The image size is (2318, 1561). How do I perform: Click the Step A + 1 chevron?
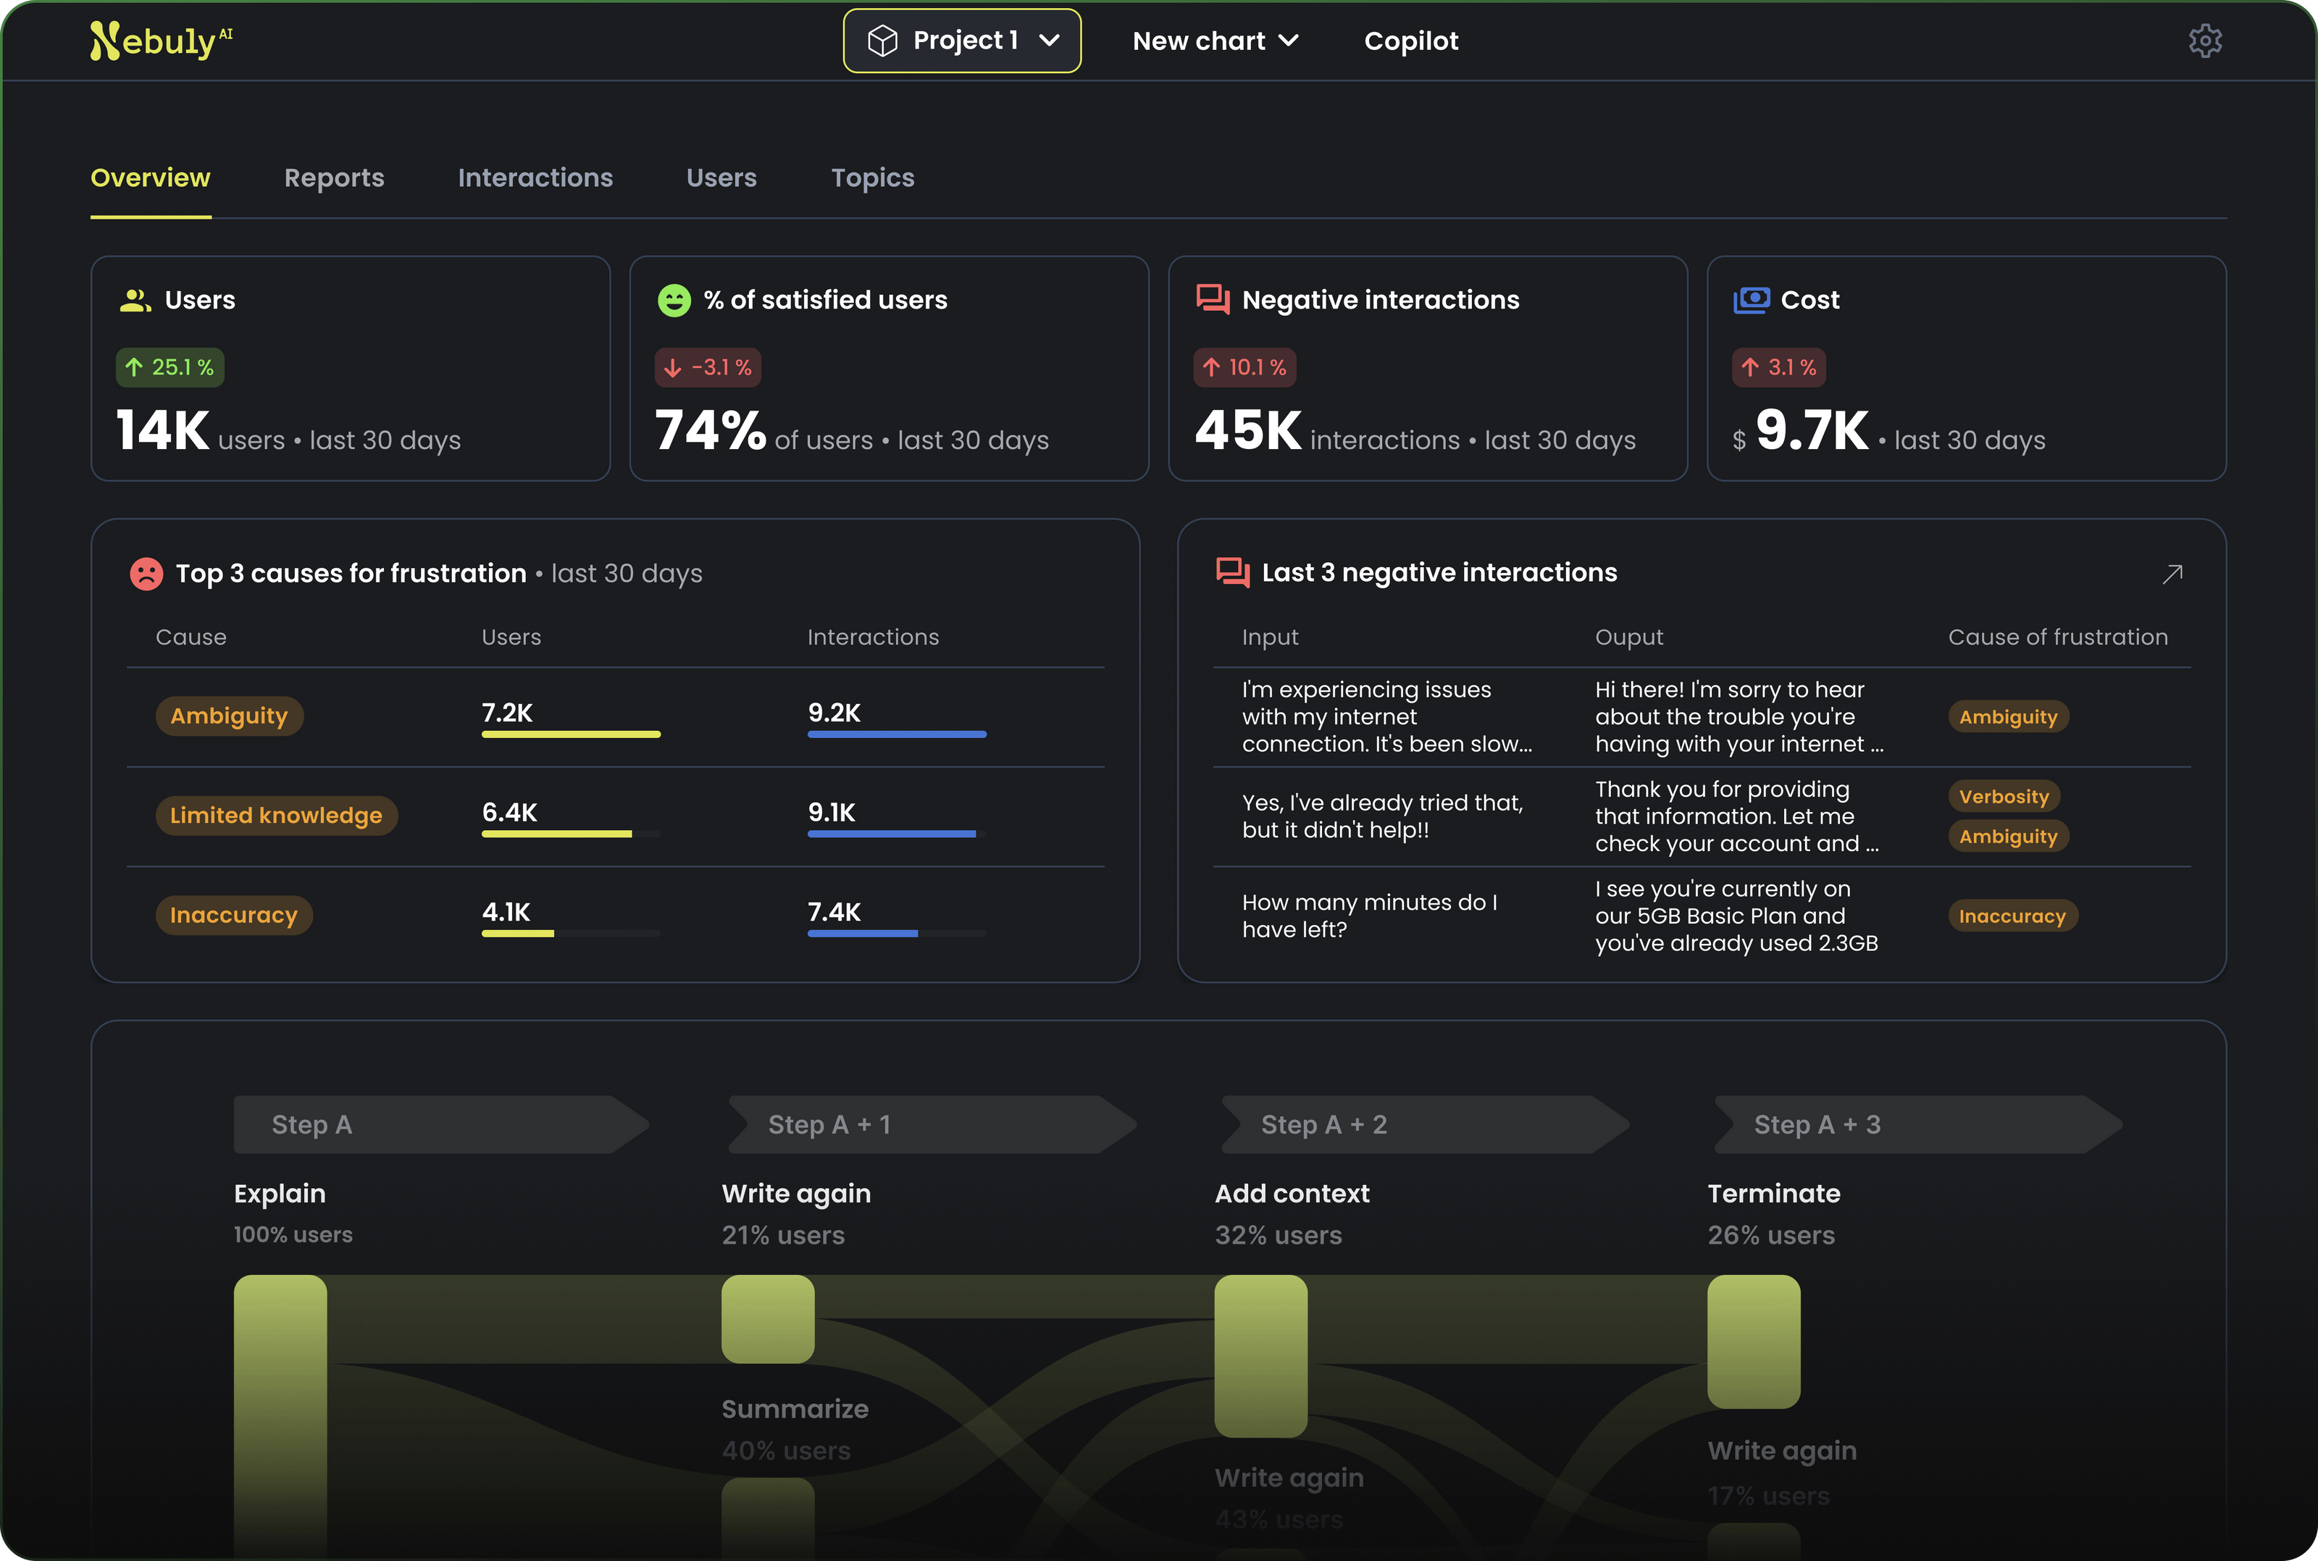(x=931, y=1125)
